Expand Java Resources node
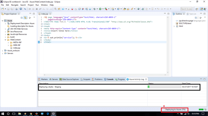 coord(5,32)
